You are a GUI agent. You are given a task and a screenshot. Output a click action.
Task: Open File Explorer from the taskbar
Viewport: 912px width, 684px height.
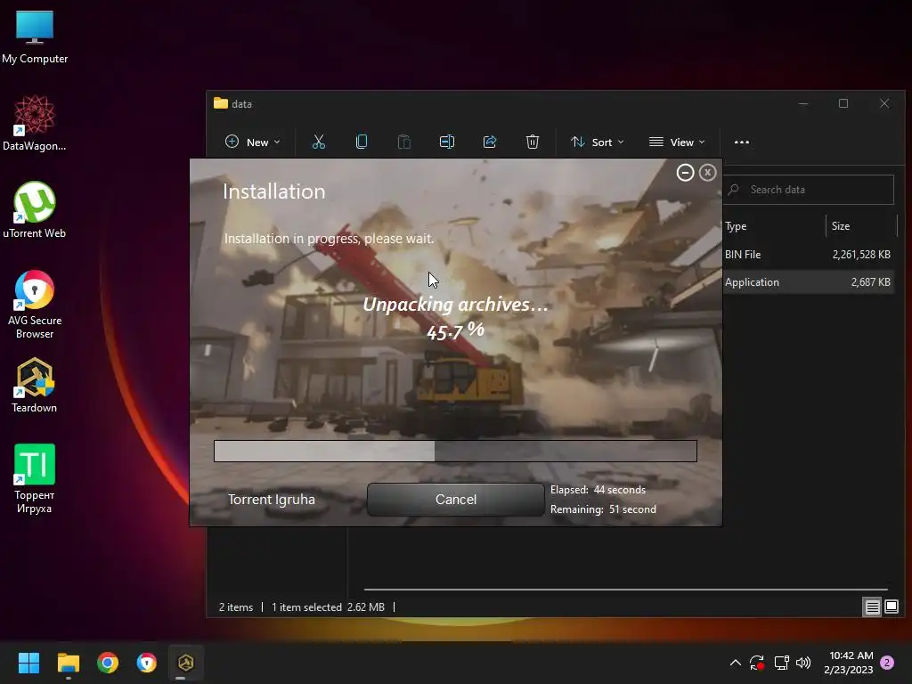(x=68, y=663)
